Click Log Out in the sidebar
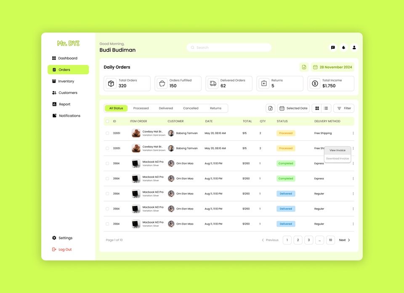 64,249
